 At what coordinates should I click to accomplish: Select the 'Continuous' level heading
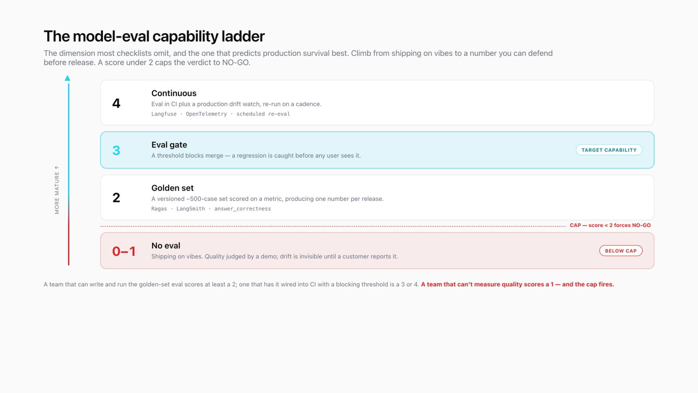click(174, 93)
